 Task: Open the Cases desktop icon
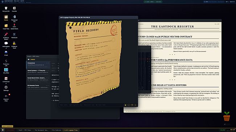pos(6,18)
